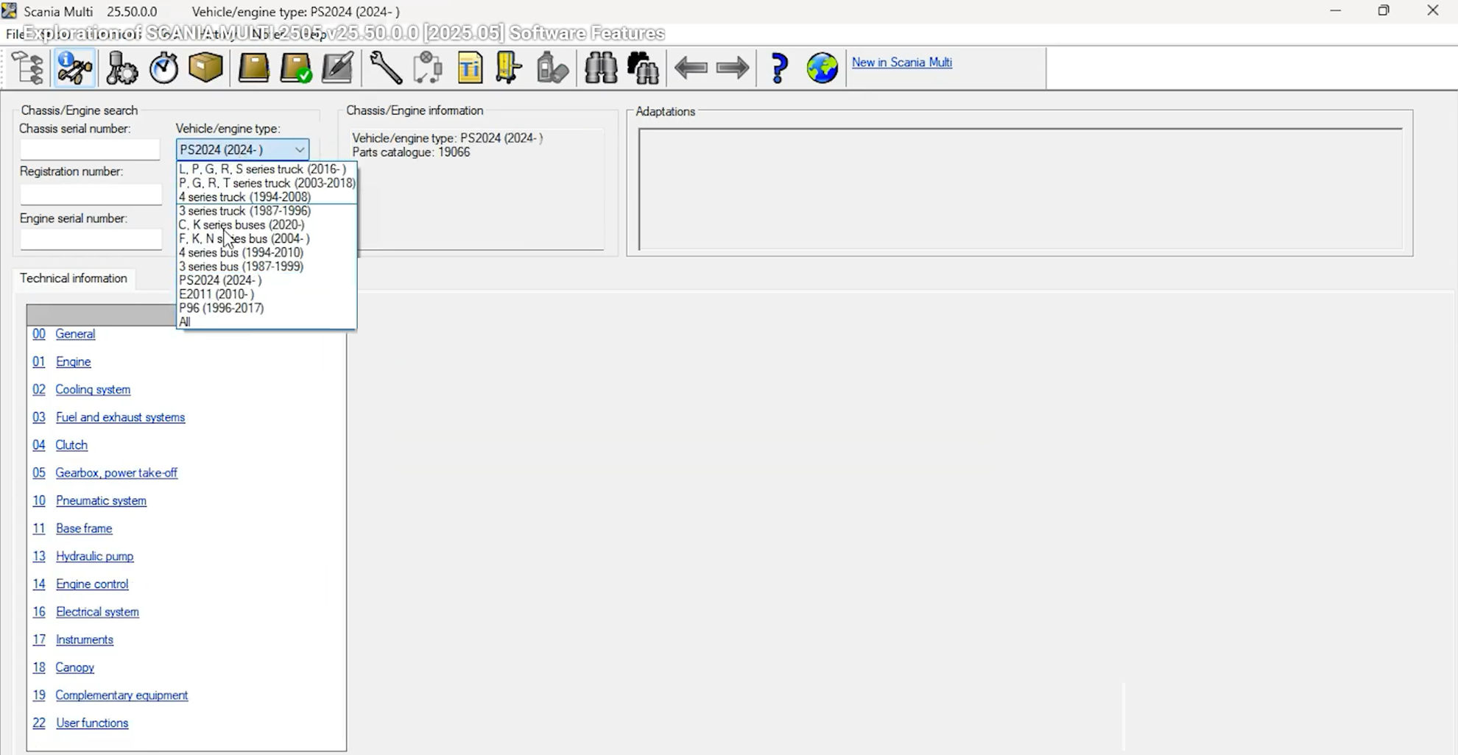1458x755 pixels.
Task: Choose E2011 (2010-) engine type
Action: 267,294
